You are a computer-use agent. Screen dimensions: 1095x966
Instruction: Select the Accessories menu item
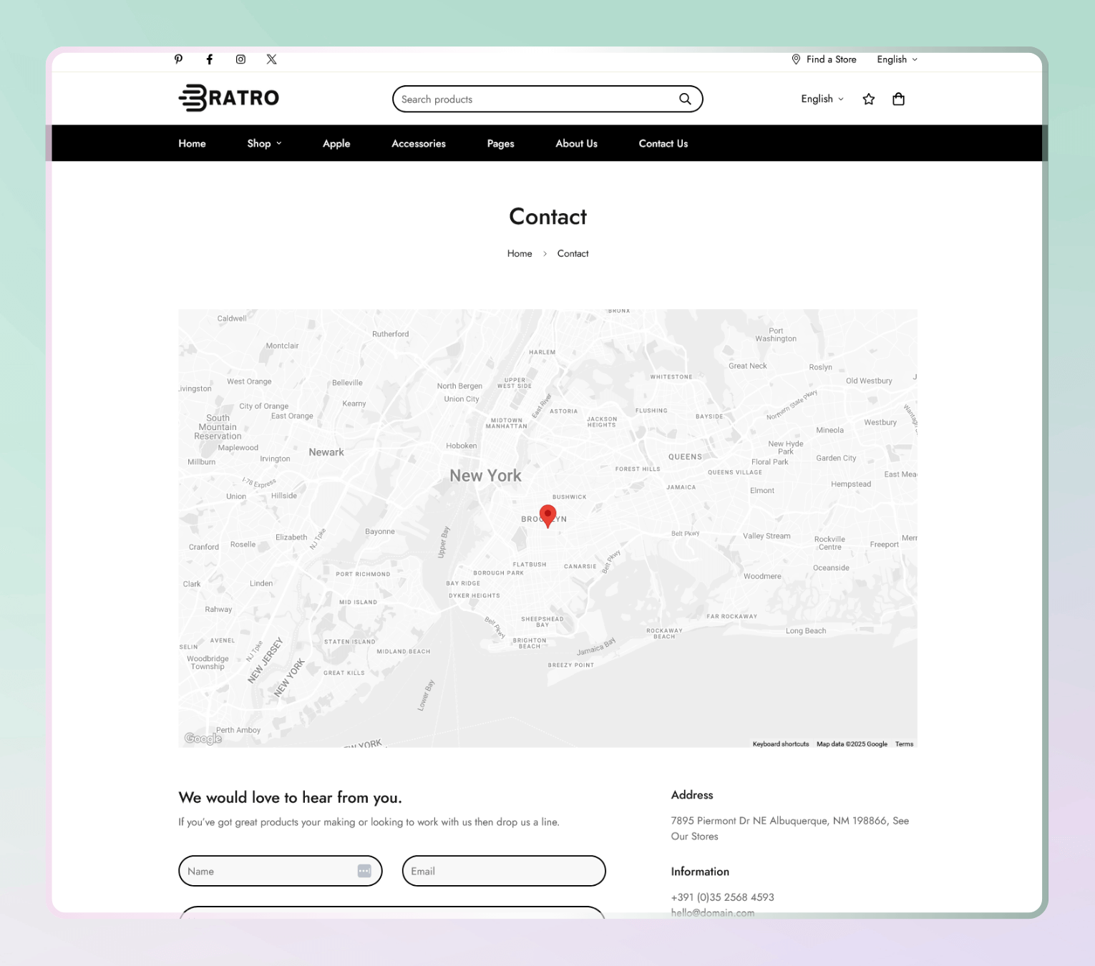[x=419, y=144]
